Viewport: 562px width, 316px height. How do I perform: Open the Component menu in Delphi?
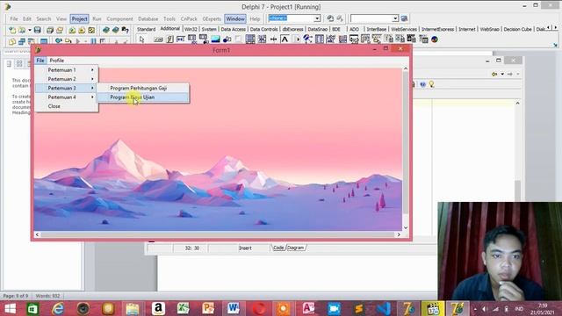pyautogui.click(x=119, y=18)
